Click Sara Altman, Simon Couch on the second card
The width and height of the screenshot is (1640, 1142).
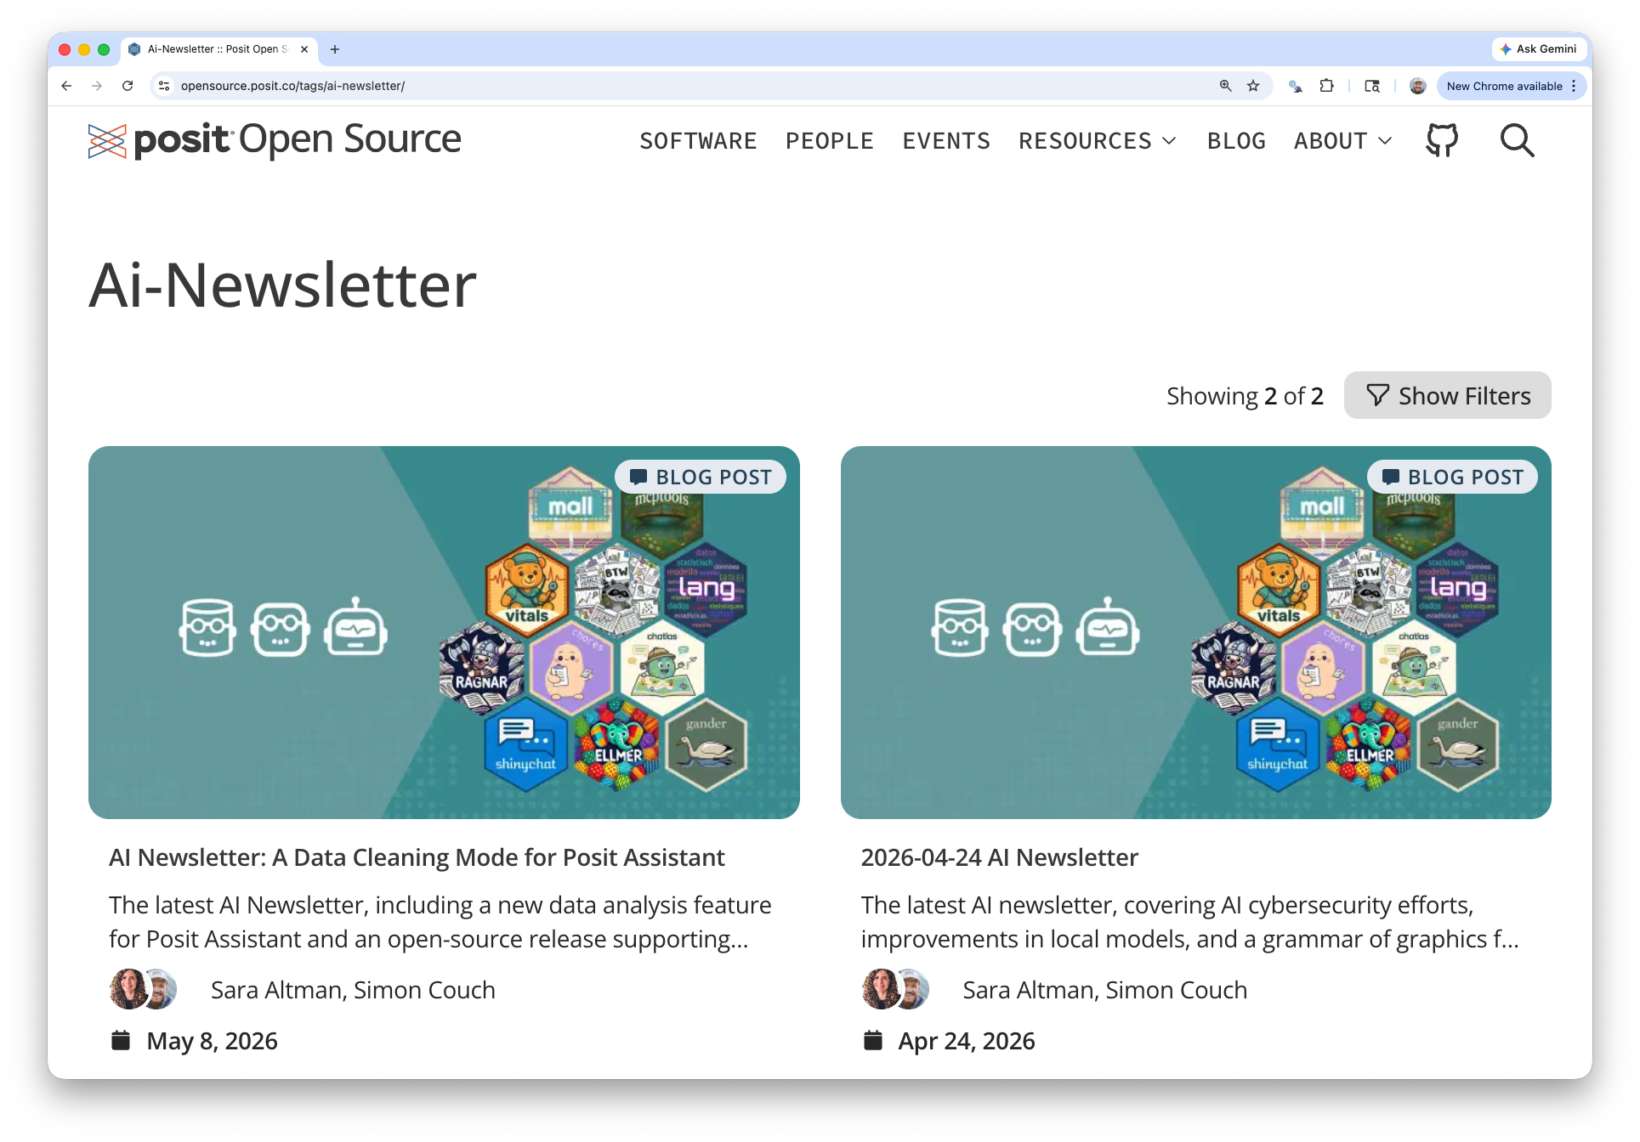(x=1104, y=990)
